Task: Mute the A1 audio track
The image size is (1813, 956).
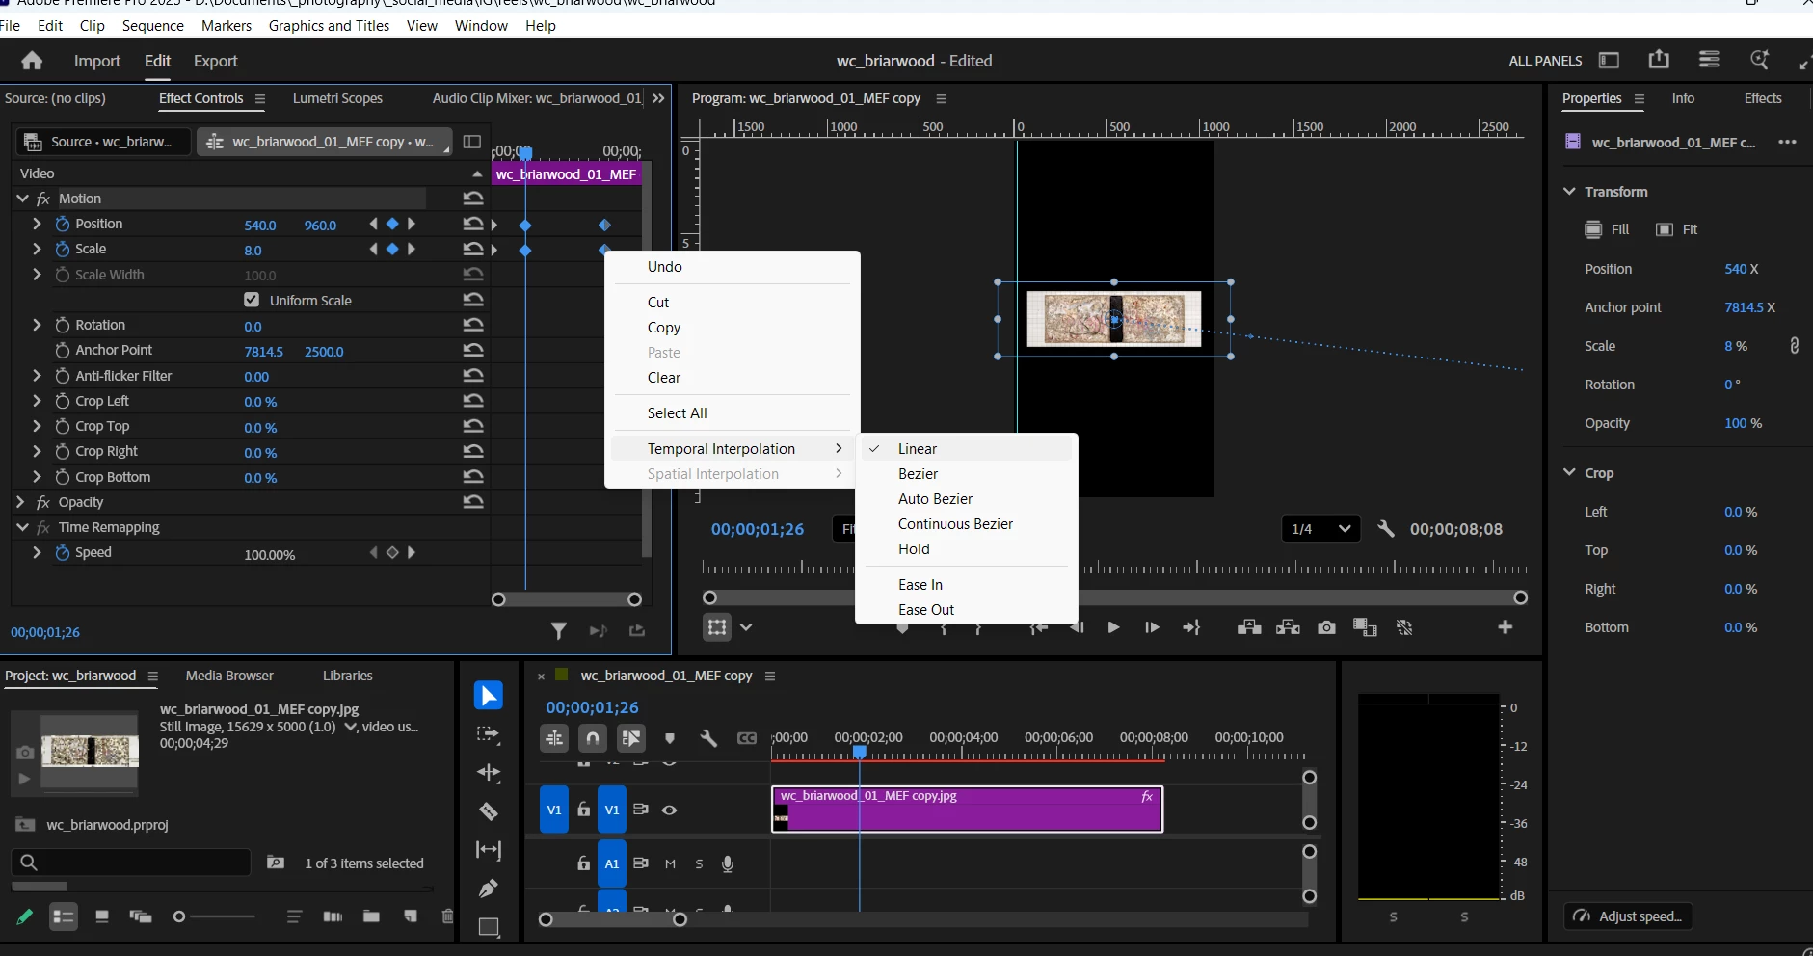Action: click(x=670, y=863)
